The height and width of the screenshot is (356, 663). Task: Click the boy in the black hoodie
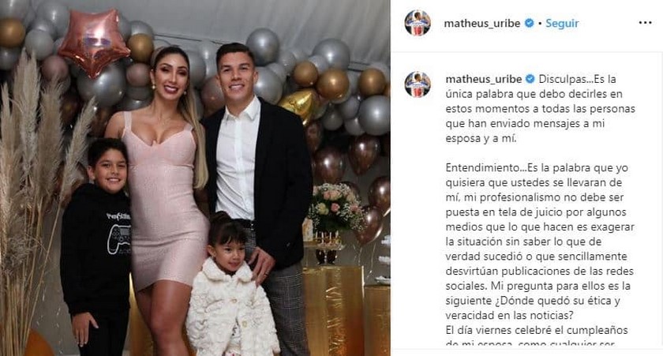pyautogui.click(x=97, y=247)
